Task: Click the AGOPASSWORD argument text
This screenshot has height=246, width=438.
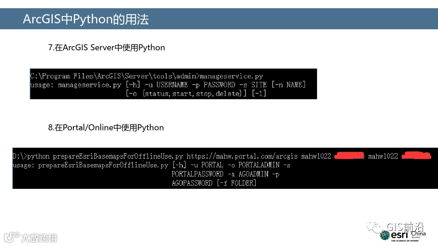Action: (192, 183)
